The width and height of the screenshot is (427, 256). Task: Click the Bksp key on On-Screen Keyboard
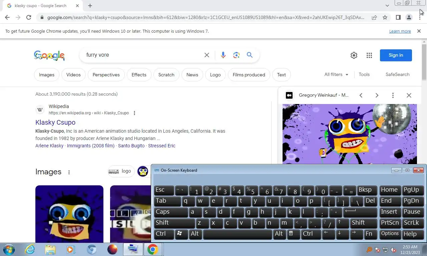click(x=367, y=190)
